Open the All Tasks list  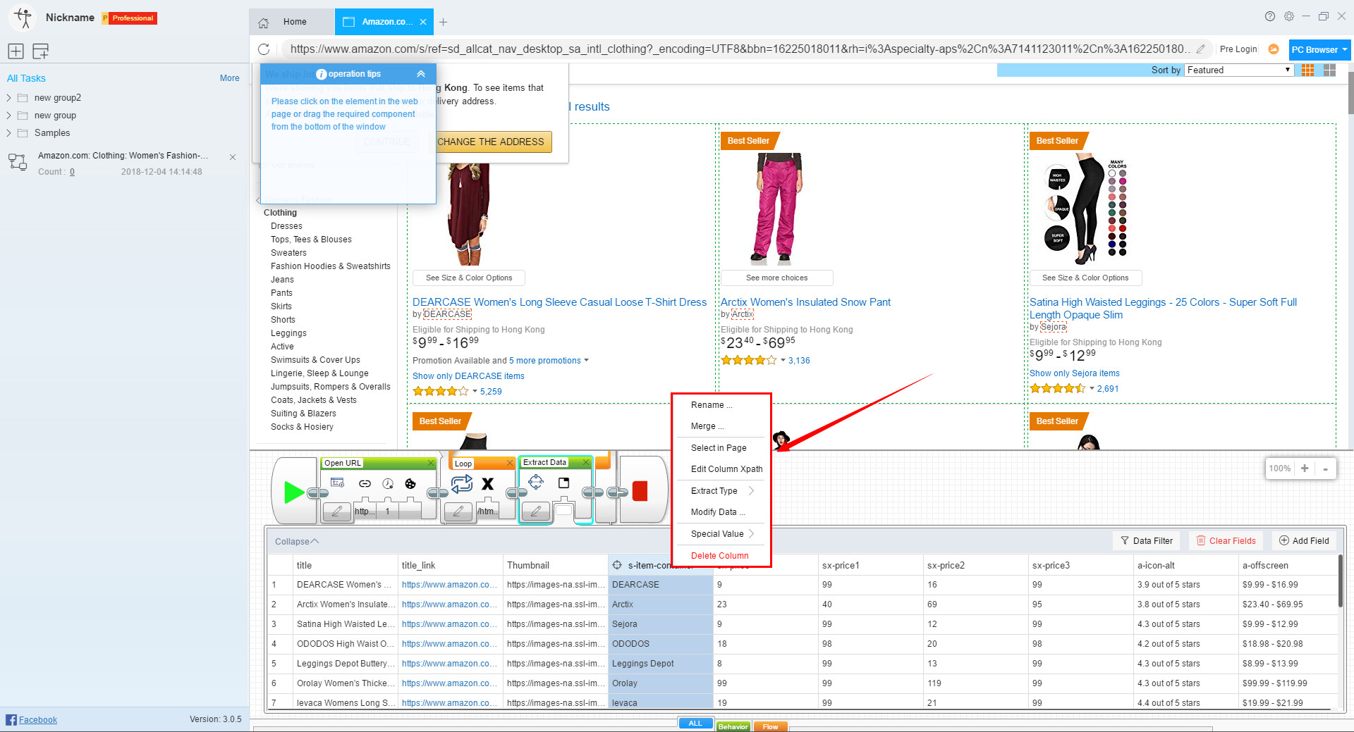point(26,78)
